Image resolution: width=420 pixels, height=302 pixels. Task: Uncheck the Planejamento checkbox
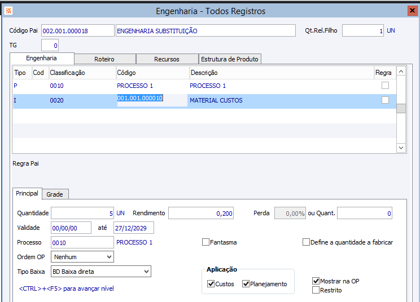pyautogui.click(x=246, y=284)
